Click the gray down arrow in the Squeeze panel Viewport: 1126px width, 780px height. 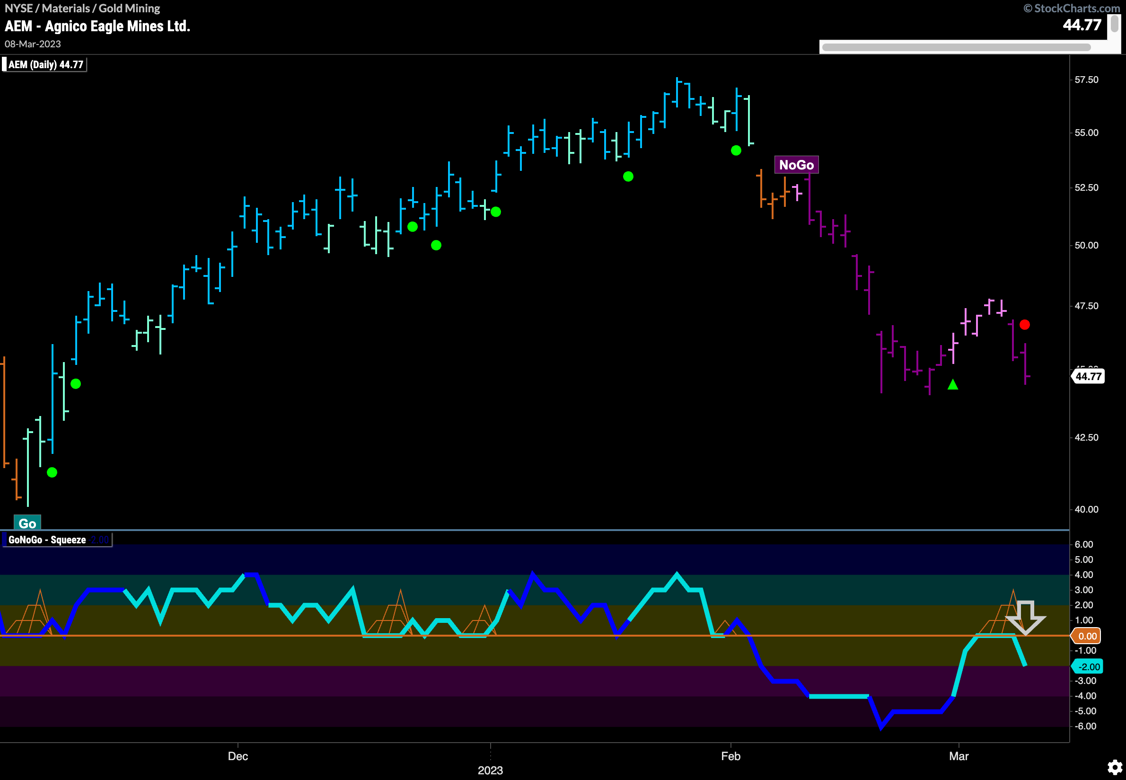click(1025, 618)
